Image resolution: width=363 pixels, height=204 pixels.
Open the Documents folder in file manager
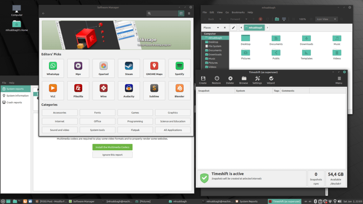276,40
